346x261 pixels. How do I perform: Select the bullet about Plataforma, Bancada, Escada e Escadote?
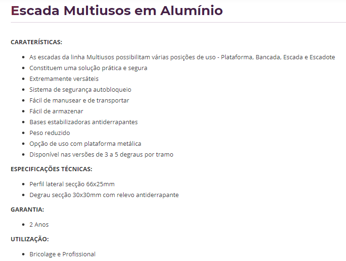tap(182, 57)
